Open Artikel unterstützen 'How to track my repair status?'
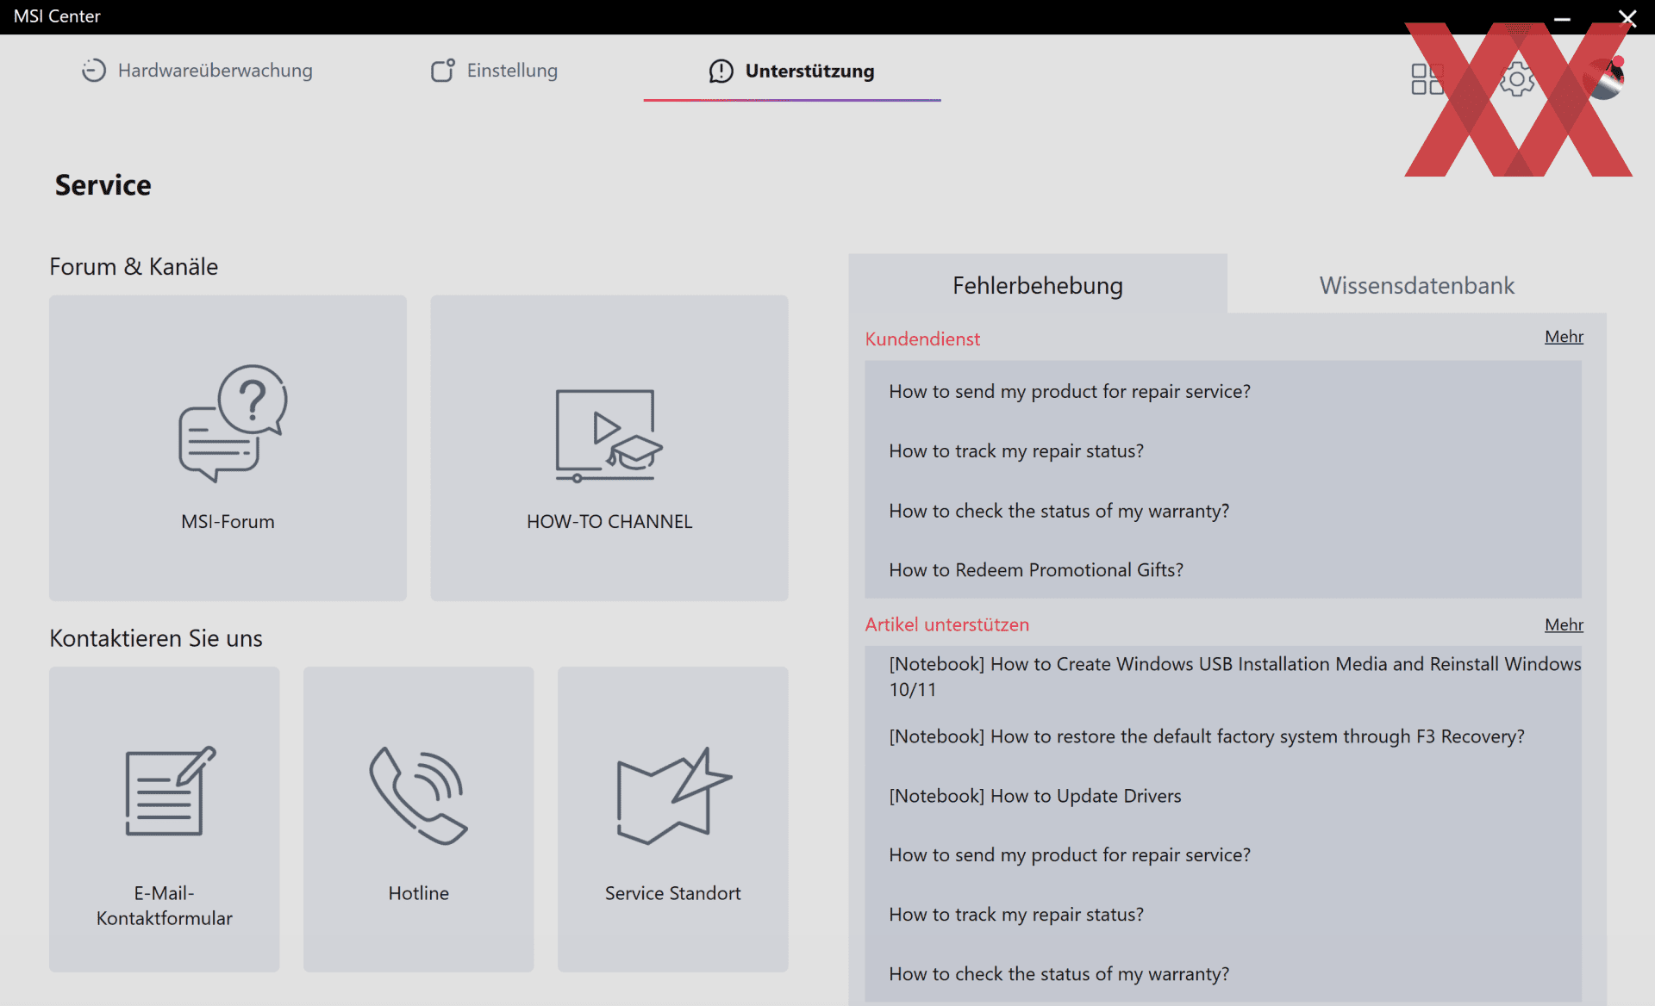The height and width of the screenshot is (1006, 1655). click(x=1016, y=914)
